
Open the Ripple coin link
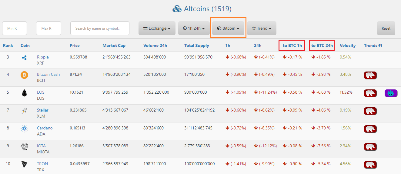43,57
